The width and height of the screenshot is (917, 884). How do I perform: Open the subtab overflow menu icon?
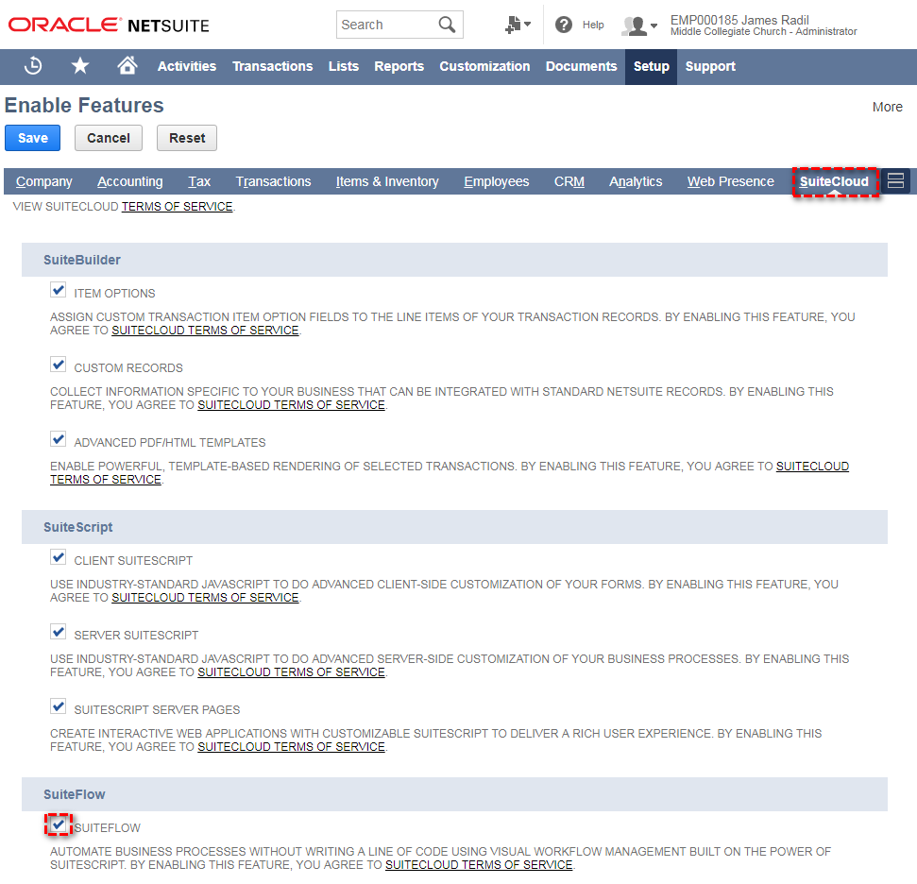point(894,180)
